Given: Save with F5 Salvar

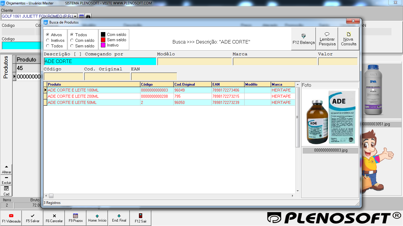Looking at the screenshot, I should coord(33,218).
